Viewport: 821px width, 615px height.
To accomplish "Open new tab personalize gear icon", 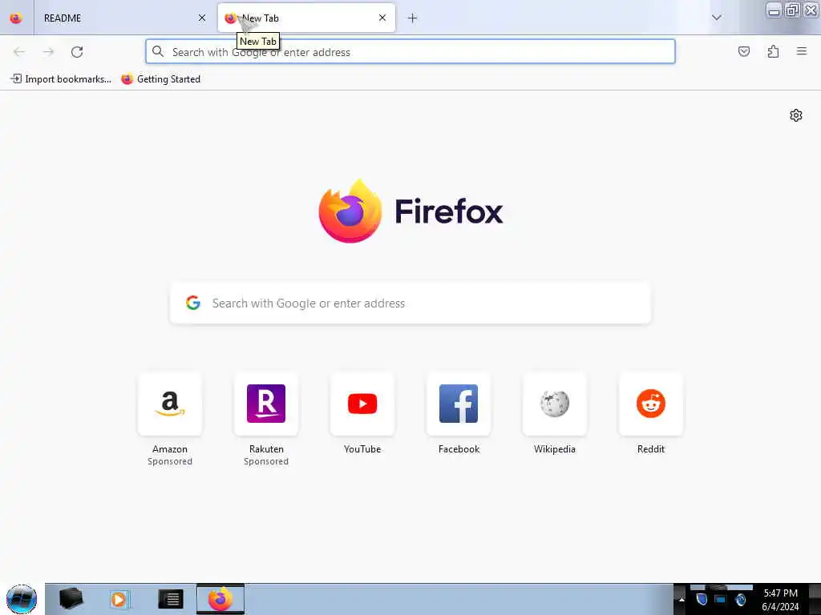I will point(796,115).
